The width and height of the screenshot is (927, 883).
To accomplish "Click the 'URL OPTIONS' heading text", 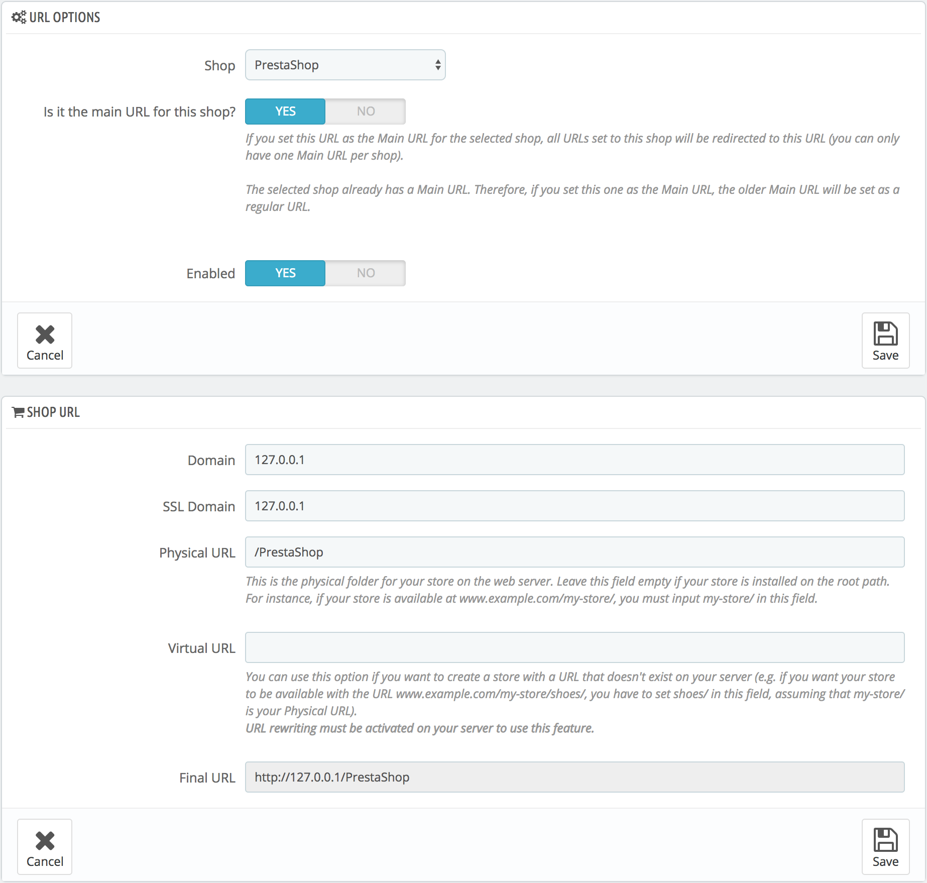I will [x=65, y=17].
